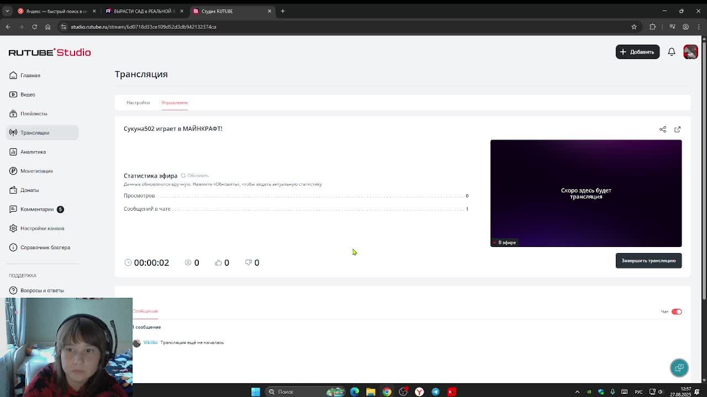Click Обновить to refresh statistics
707x397 pixels.
coord(195,176)
